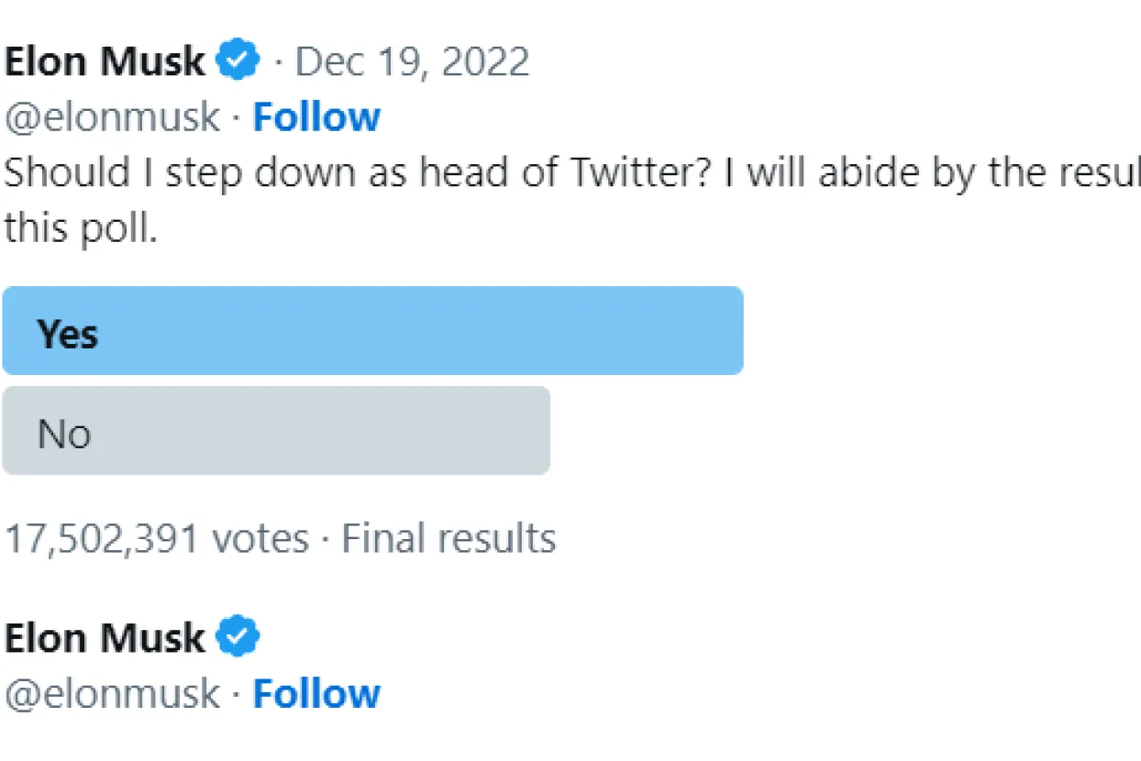
Task: View Final results of the poll
Action: click(x=449, y=538)
